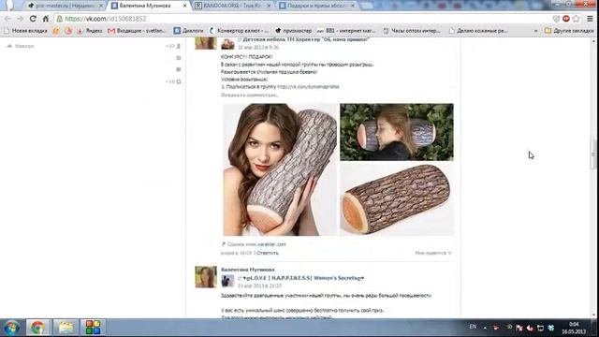This screenshot has width=599, height=337.
Task: Open the Диалоги VK bookmark
Action: point(189,31)
